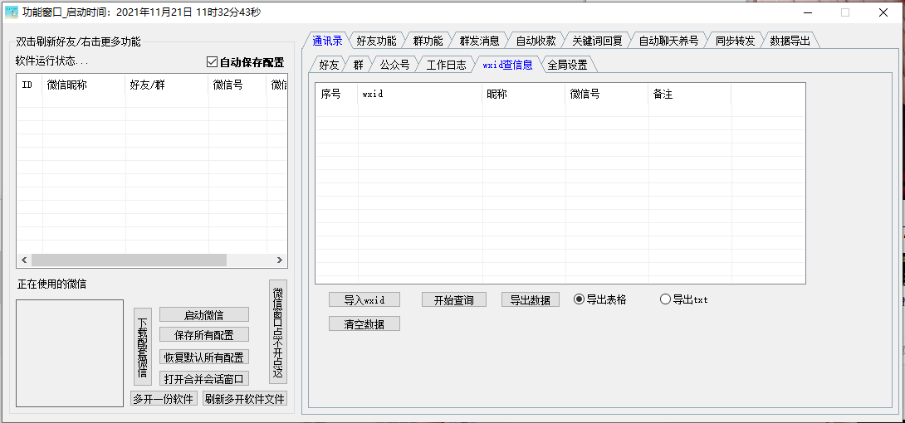Open the 全局设置 sub-tab
The width and height of the screenshot is (905, 423).
[567, 65]
